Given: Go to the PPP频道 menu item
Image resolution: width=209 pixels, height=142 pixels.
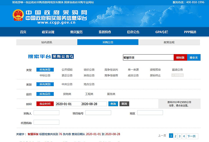Looking at the screenshot, I should point(190,32).
